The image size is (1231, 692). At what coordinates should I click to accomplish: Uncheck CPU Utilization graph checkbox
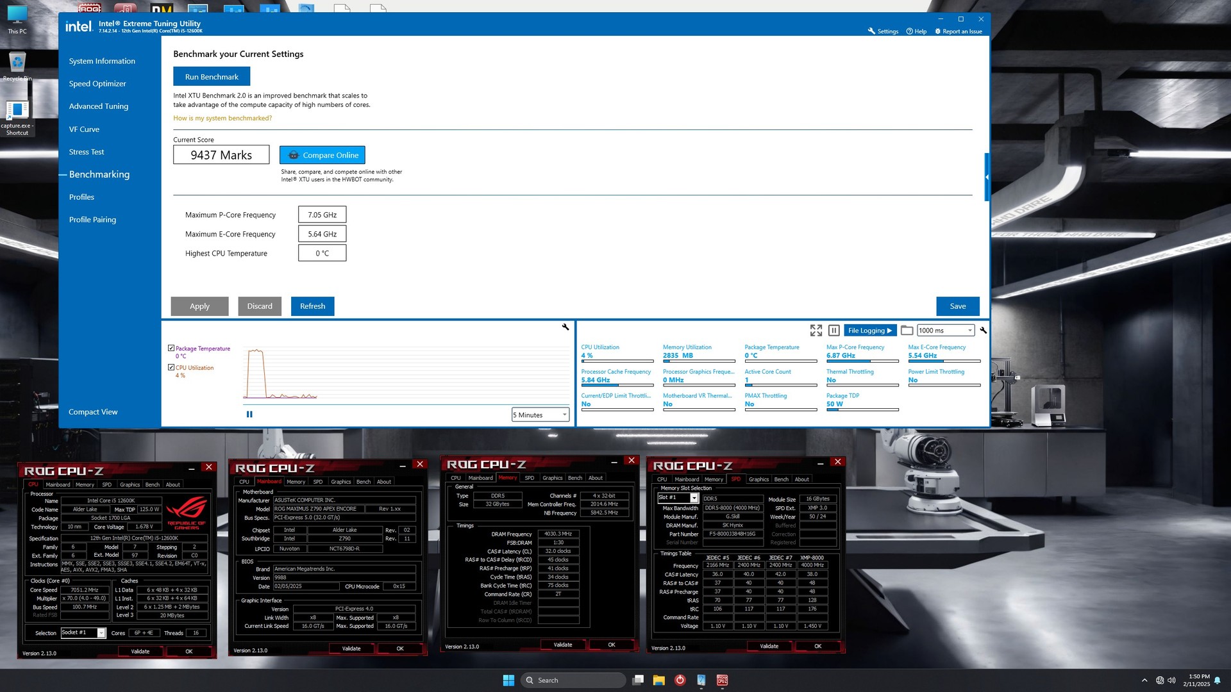(171, 367)
